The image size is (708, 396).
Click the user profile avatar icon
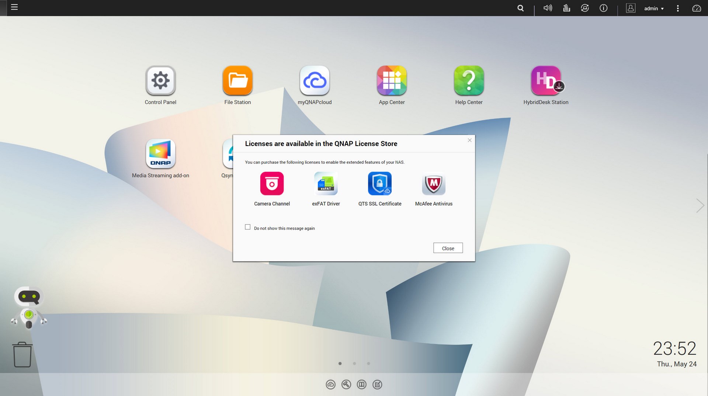pyautogui.click(x=631, y=8)
